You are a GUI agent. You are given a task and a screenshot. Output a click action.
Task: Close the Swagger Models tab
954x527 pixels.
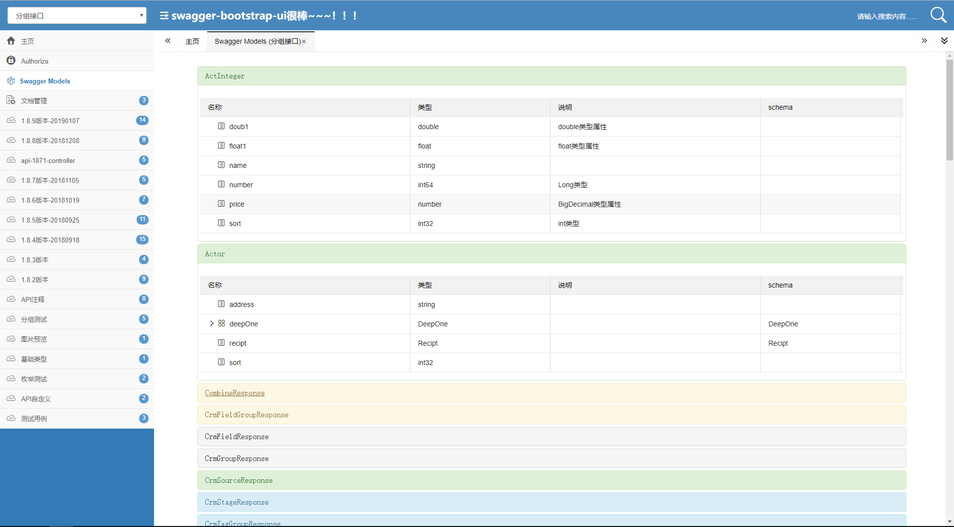(x=304, y=42)
